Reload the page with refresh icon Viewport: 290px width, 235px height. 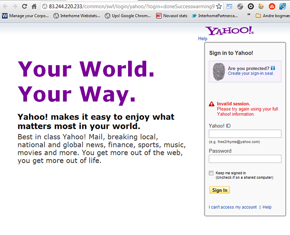[x=24, y=7]
